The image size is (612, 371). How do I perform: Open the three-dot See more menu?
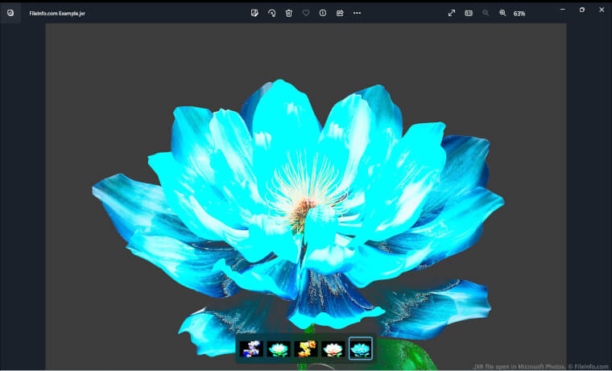coord(357,13)
